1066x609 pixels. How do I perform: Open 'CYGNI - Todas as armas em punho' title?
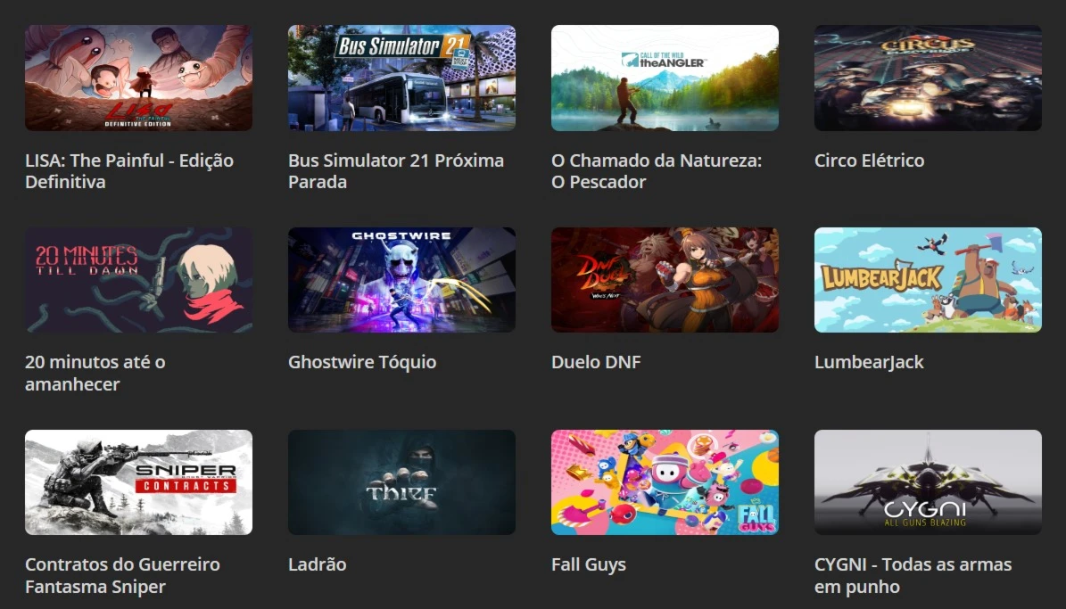coord(913,576)
